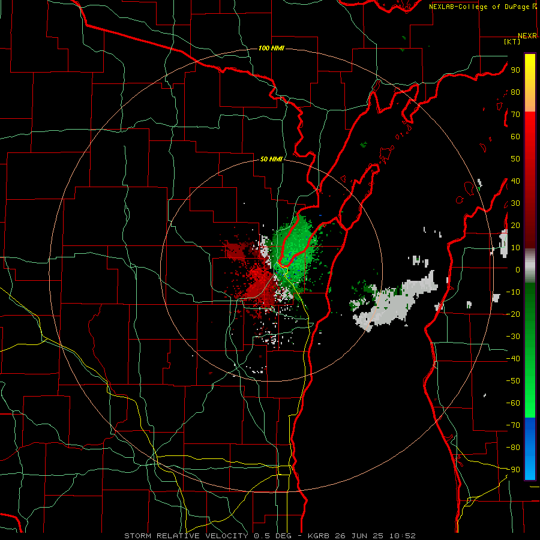Click the -10 knot scale label

click(513, 292)
